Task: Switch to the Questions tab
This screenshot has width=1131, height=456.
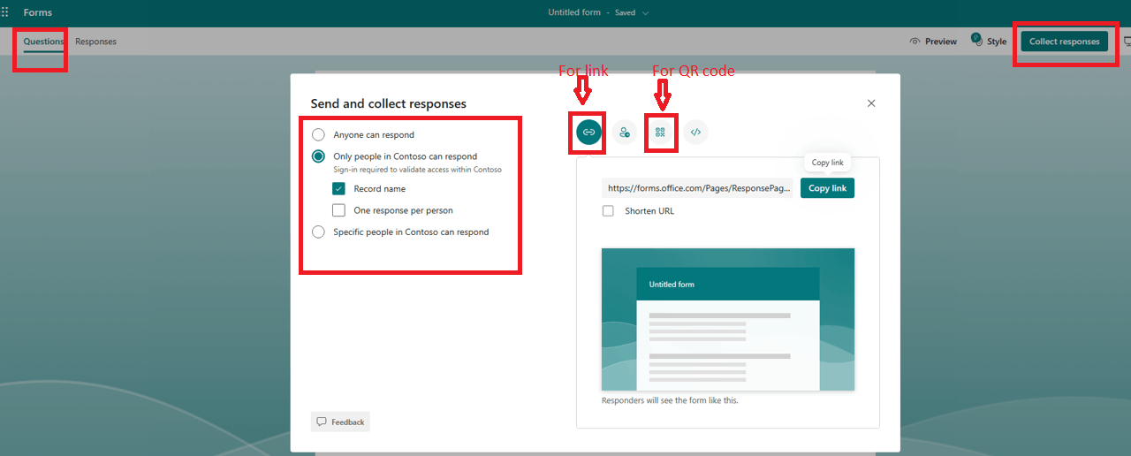Action: coord(43,42)
